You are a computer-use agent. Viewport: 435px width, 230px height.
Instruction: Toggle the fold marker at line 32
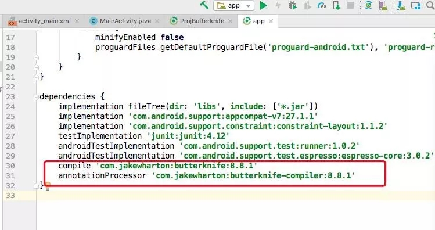[36, 186]
